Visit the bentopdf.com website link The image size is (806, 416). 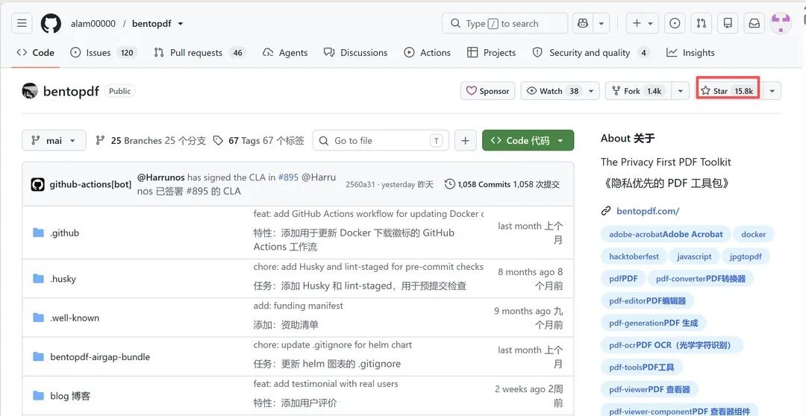tap(648, 210)
